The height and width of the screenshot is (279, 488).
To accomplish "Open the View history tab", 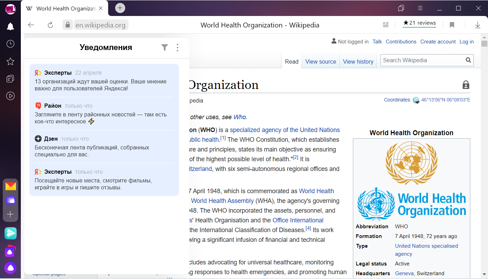I will [358, 61].
